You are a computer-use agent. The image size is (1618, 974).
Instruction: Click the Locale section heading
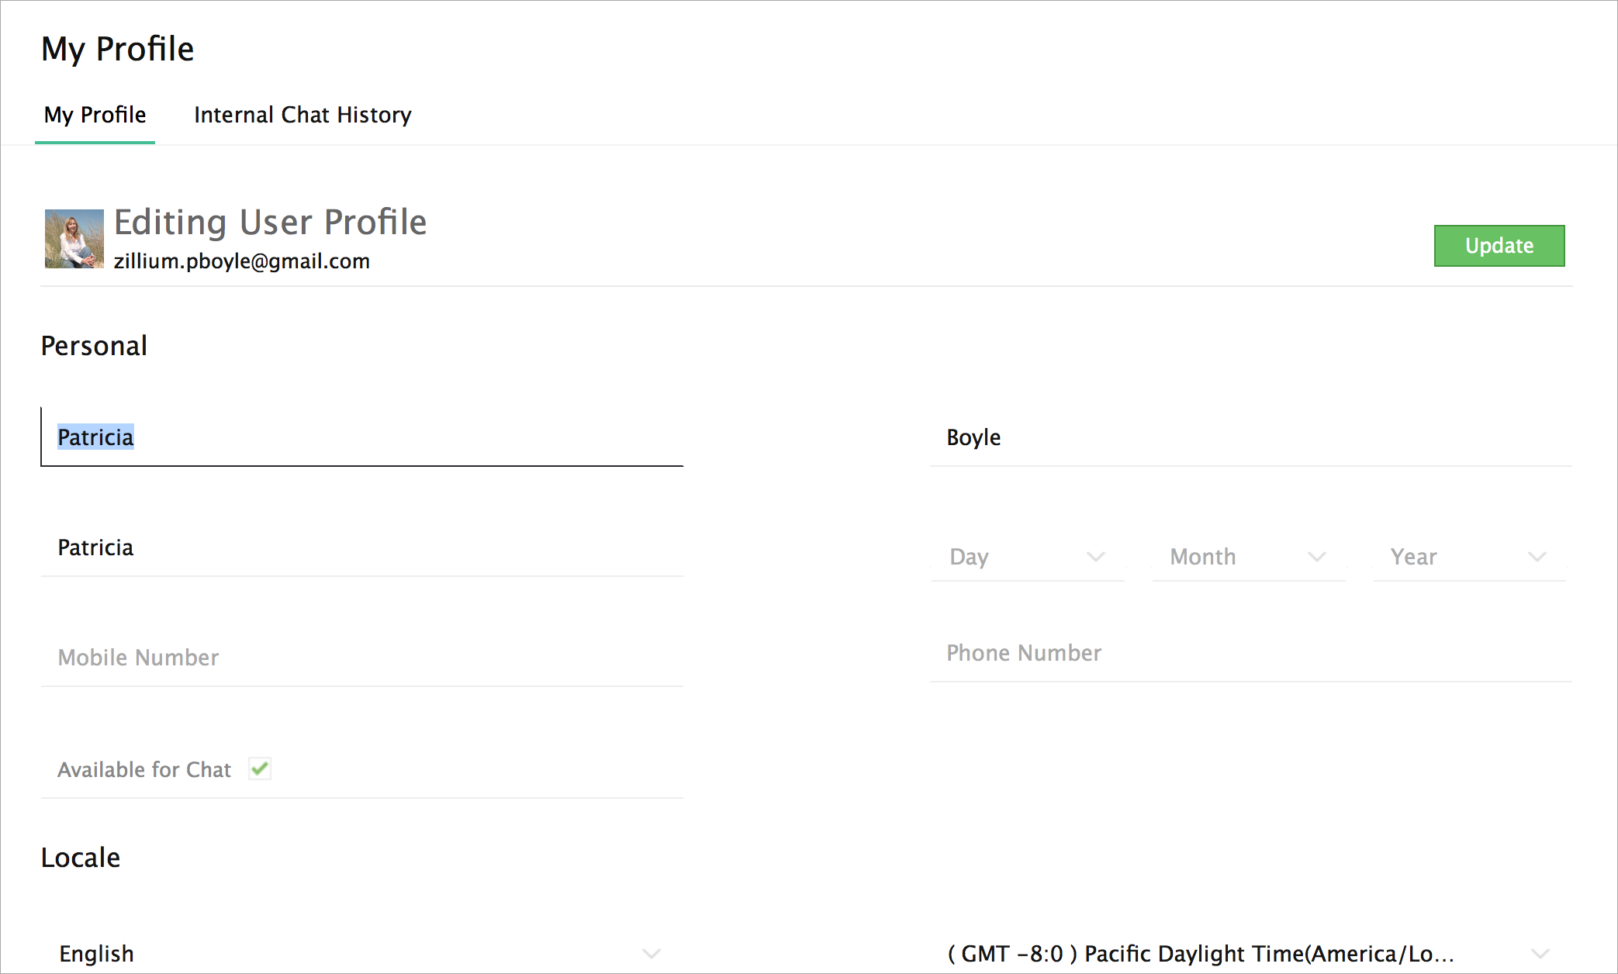(81, 858)
